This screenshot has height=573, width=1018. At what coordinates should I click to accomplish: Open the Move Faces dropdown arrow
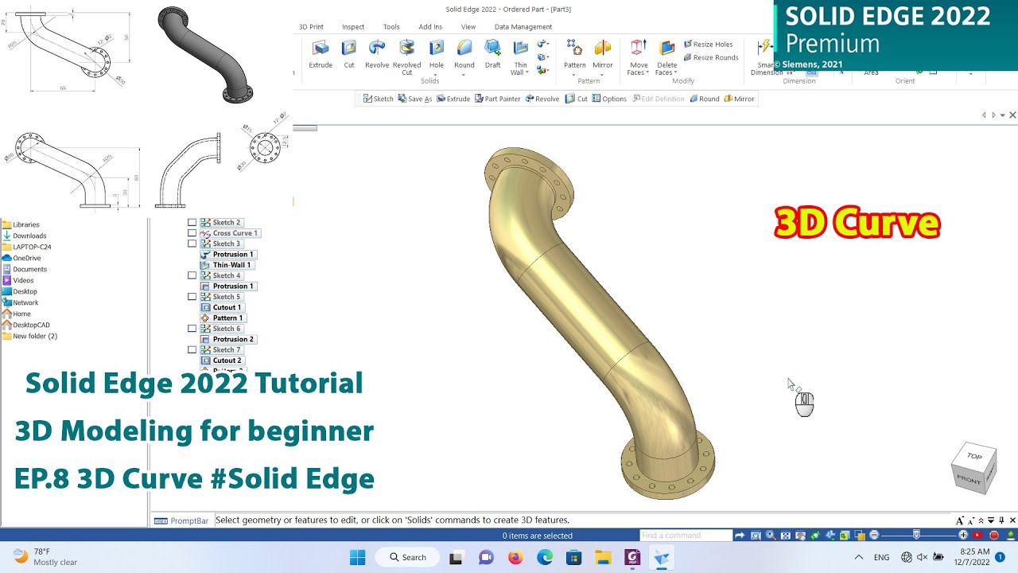(647, 73)
